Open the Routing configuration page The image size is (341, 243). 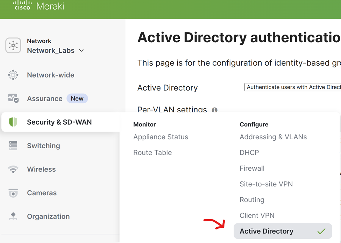coord(252,200)
